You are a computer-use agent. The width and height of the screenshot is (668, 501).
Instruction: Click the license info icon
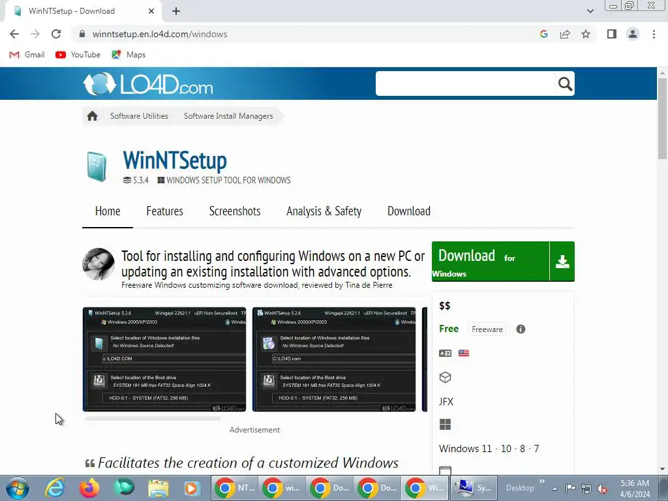[x=521, y=329]
